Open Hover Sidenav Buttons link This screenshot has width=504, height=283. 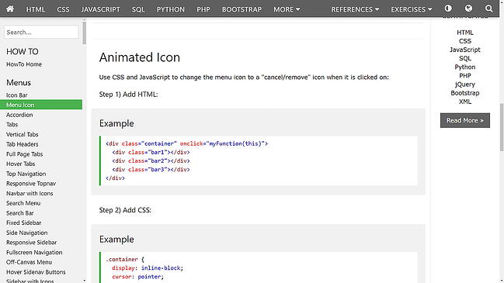(x=36, y=272)
